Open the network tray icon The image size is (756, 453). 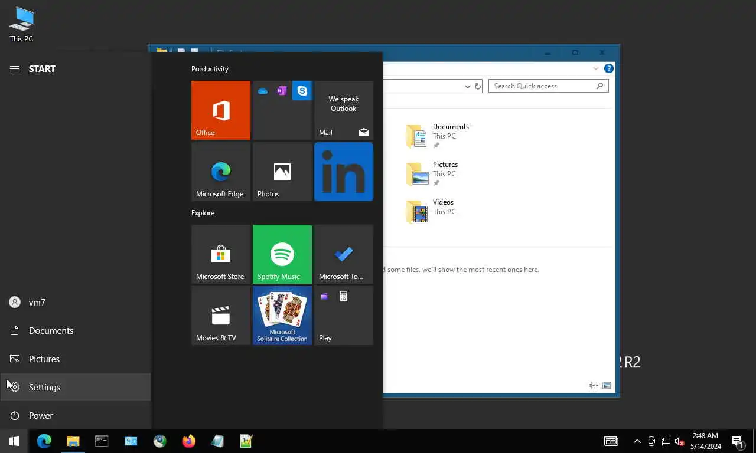click(x=666, y=441)
